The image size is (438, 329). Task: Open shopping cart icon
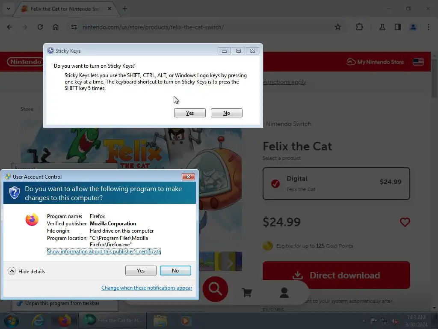pos(247,292)
